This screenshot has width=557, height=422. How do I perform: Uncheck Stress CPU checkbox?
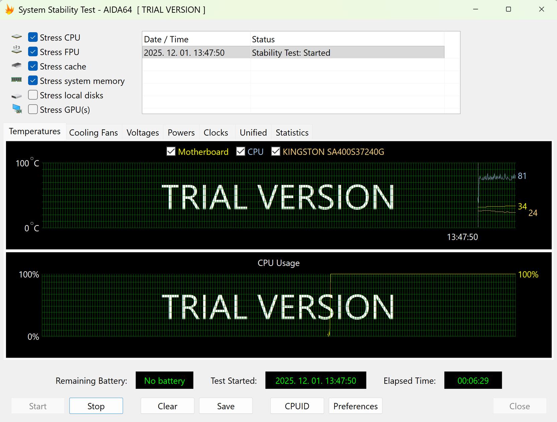(x=33, y=37)
